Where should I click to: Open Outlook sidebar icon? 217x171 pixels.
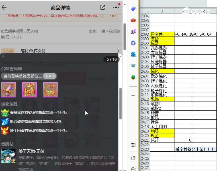coord(133,54)
